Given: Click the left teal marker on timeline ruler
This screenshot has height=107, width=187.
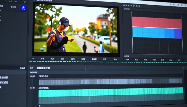Looking at the screenshot, I should click(86, 70).
